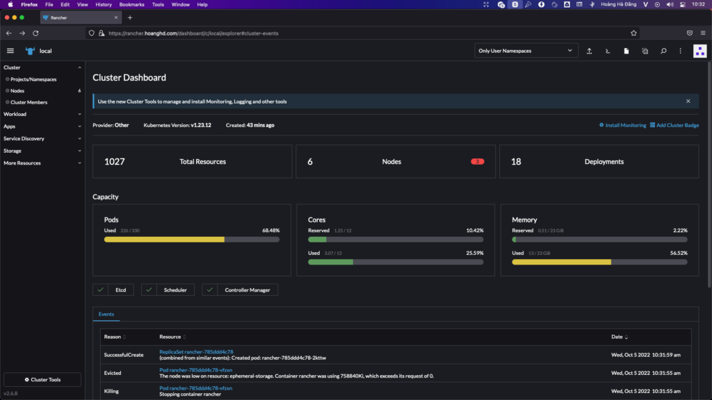Sort events by Date column
The width and height of the screenshot is (712, 400).
coord(620,337)
